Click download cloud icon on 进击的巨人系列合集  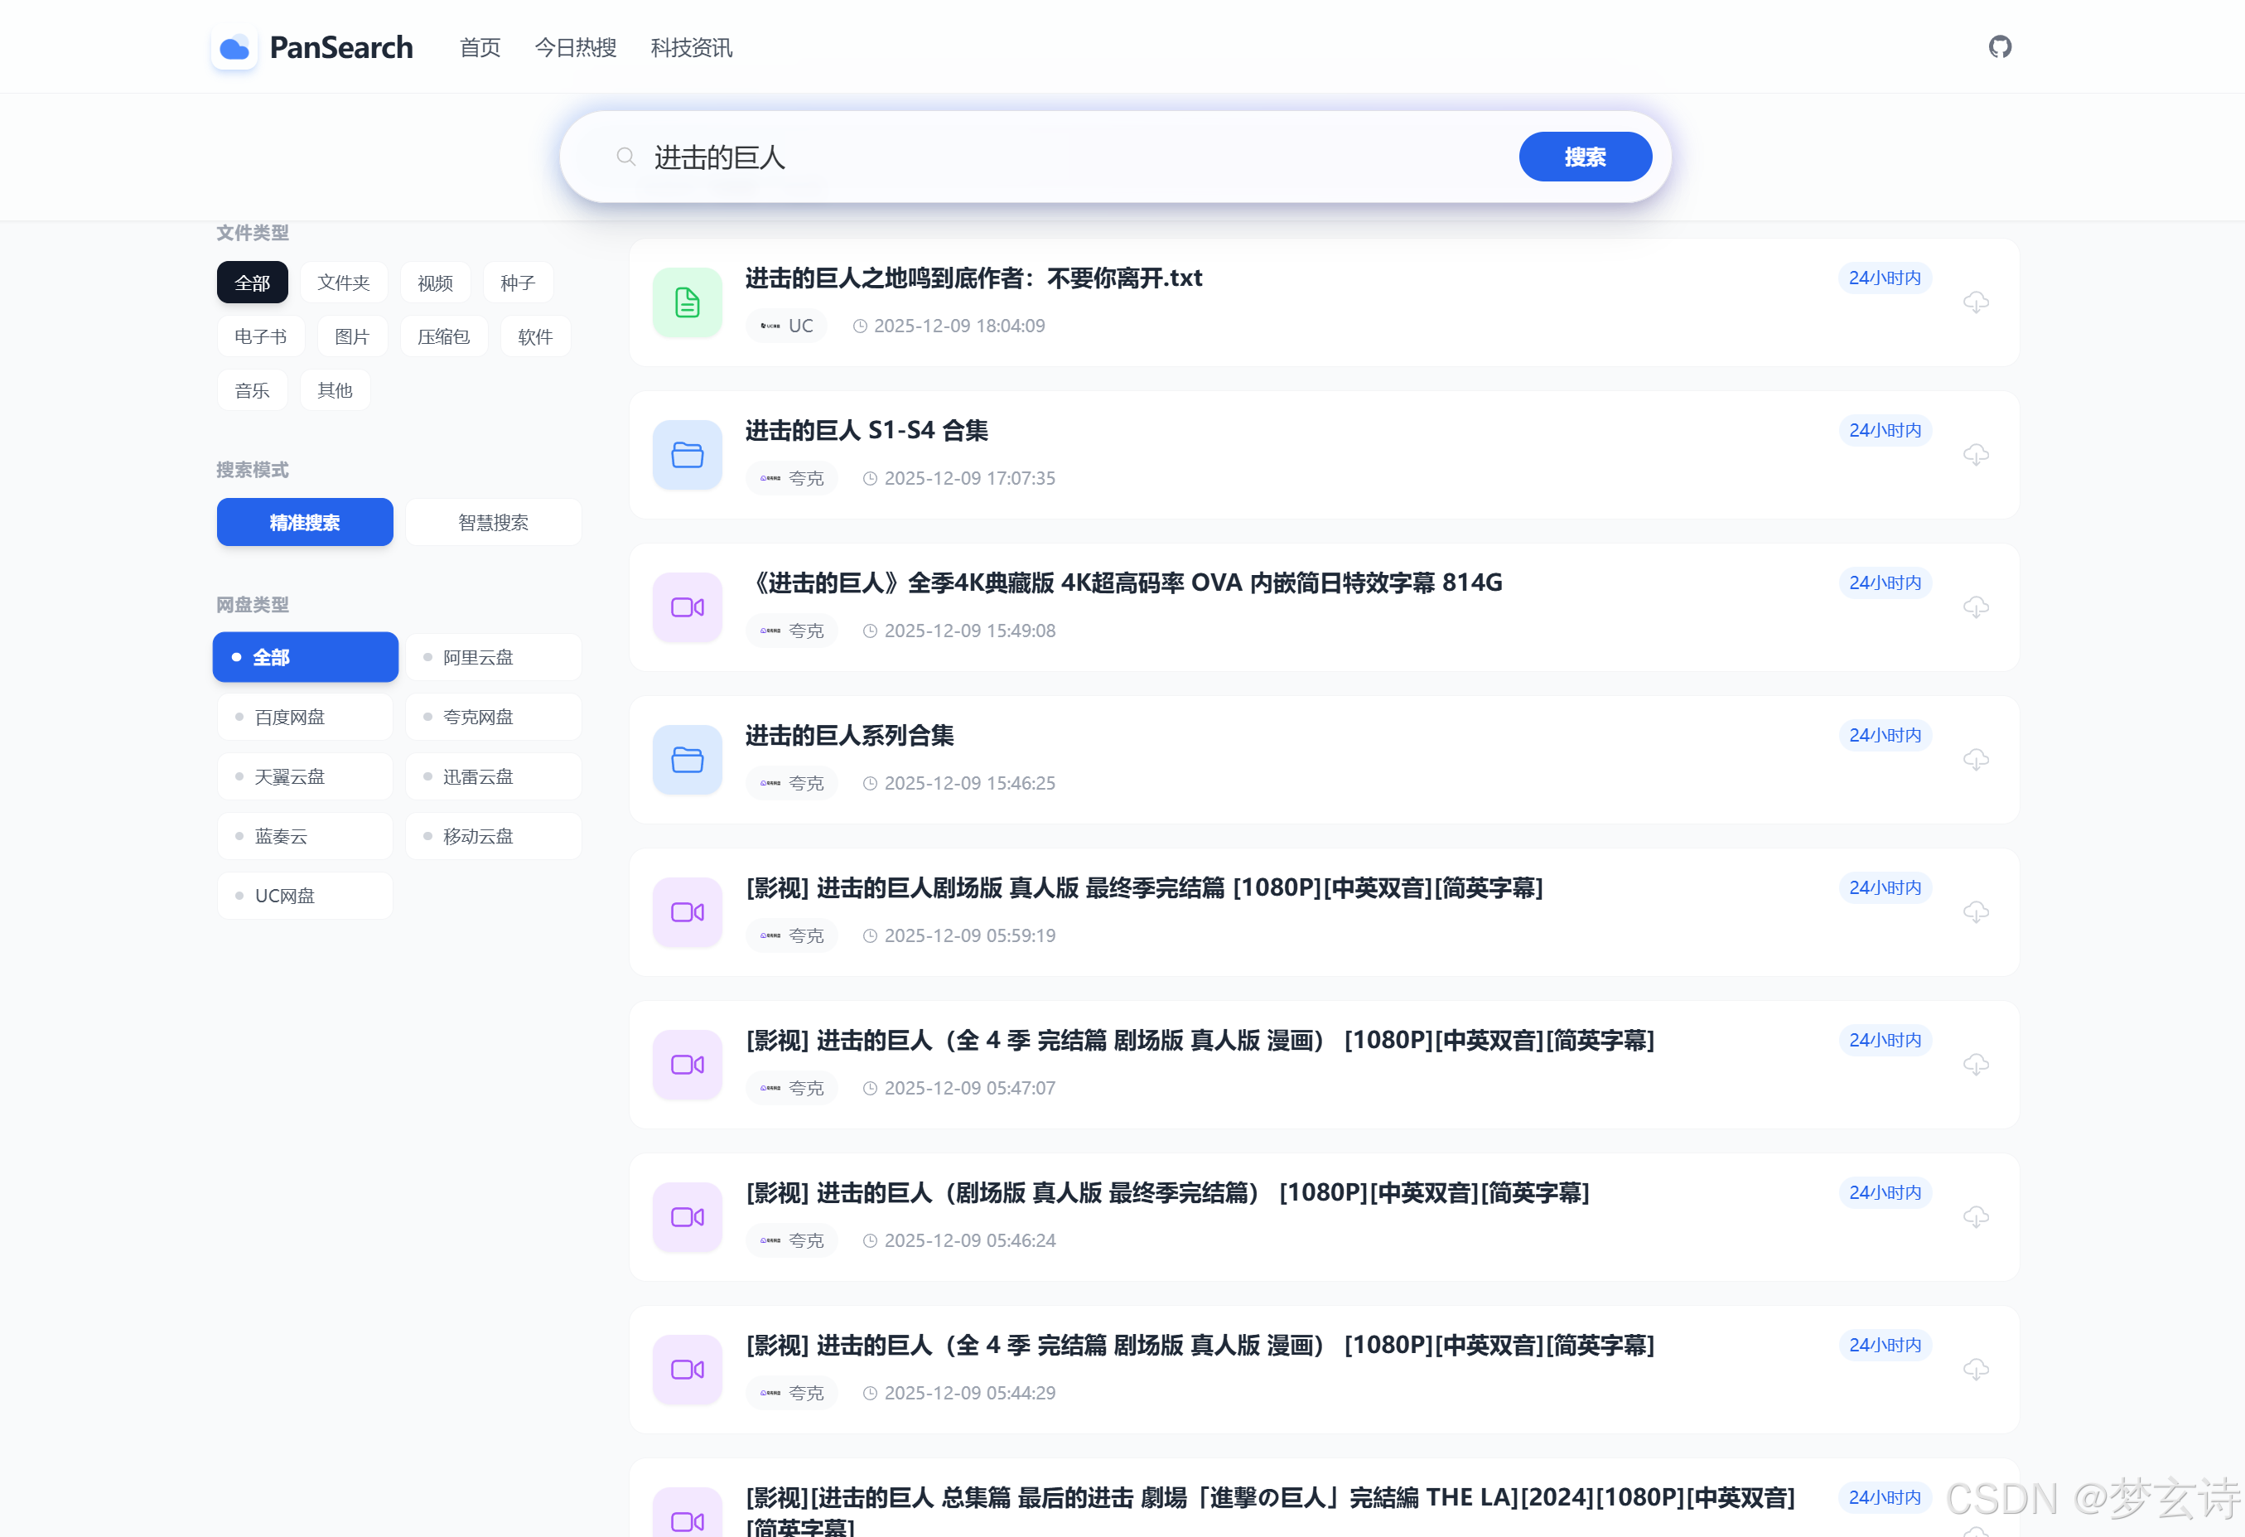click(1977, 759)
